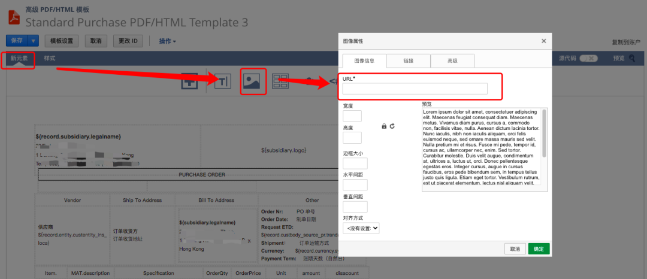Switch to the 链接 tab
This screenshot has height=279, width=647.
click(409, 60)
